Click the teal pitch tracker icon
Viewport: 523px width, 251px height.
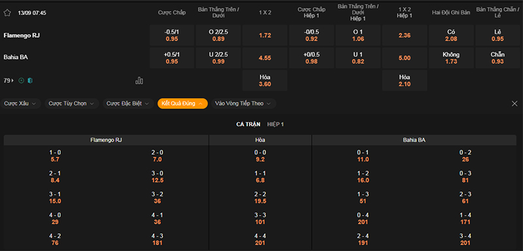click(30, 80)
